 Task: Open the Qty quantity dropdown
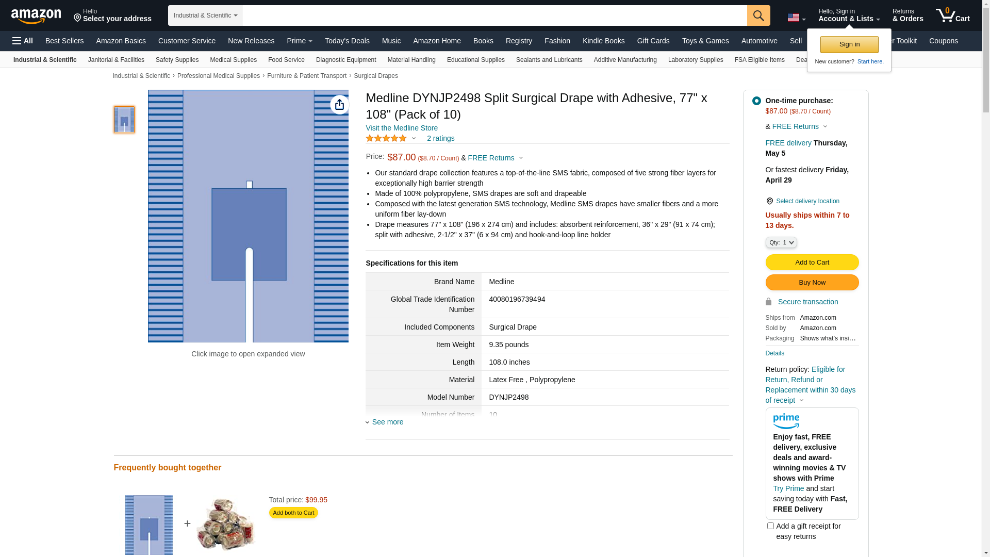coord(781,242)
